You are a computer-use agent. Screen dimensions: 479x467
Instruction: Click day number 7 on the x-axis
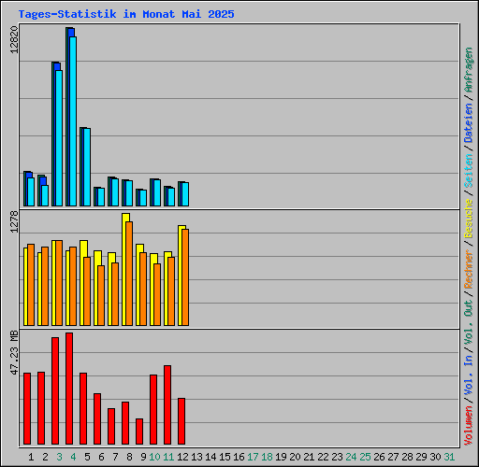pos(115,457)
